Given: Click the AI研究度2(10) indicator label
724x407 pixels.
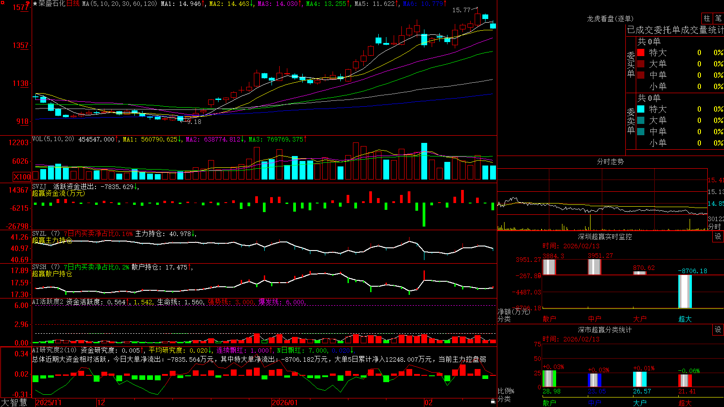Looking at the screenshot, I should (x=55, y=350).
